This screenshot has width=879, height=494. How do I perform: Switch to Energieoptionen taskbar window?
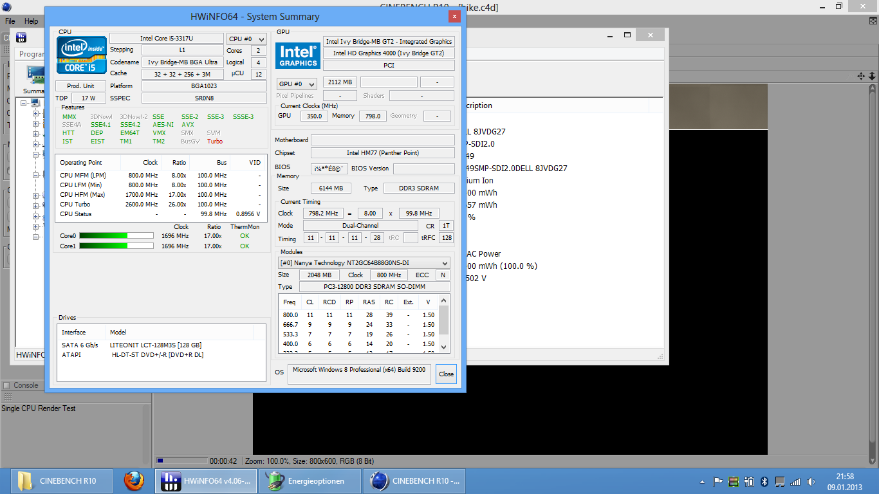click(310, 480)
